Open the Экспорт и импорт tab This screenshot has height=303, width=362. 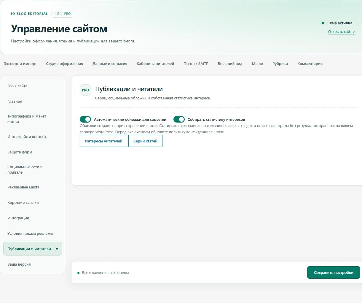tap(20, 64)
